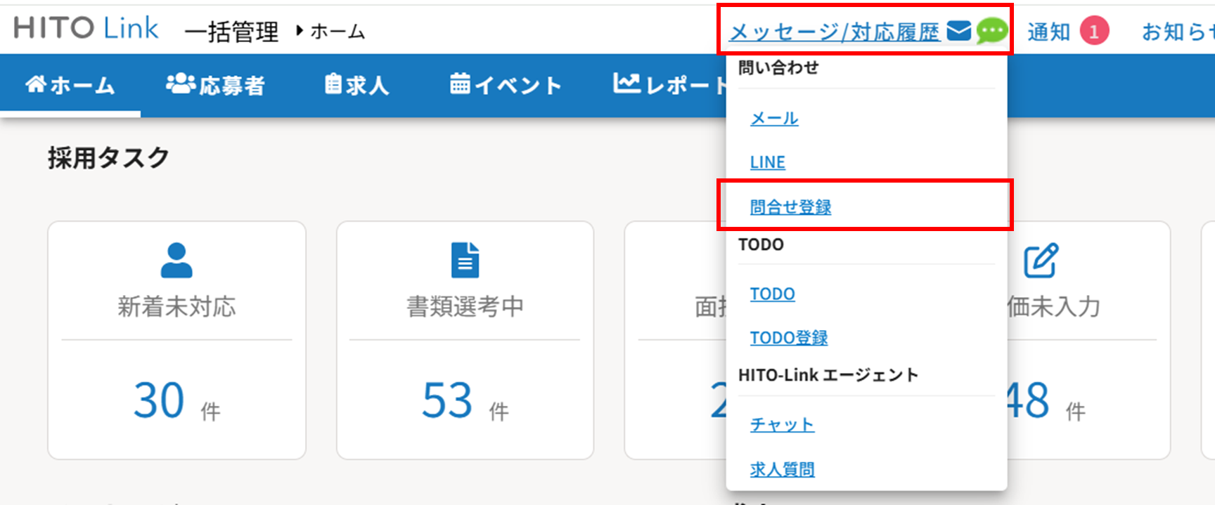The height and width of the screenshot is (505, 1215).
Task: Open チャット under HITO-Link エージェント
Action: [782, 425]
